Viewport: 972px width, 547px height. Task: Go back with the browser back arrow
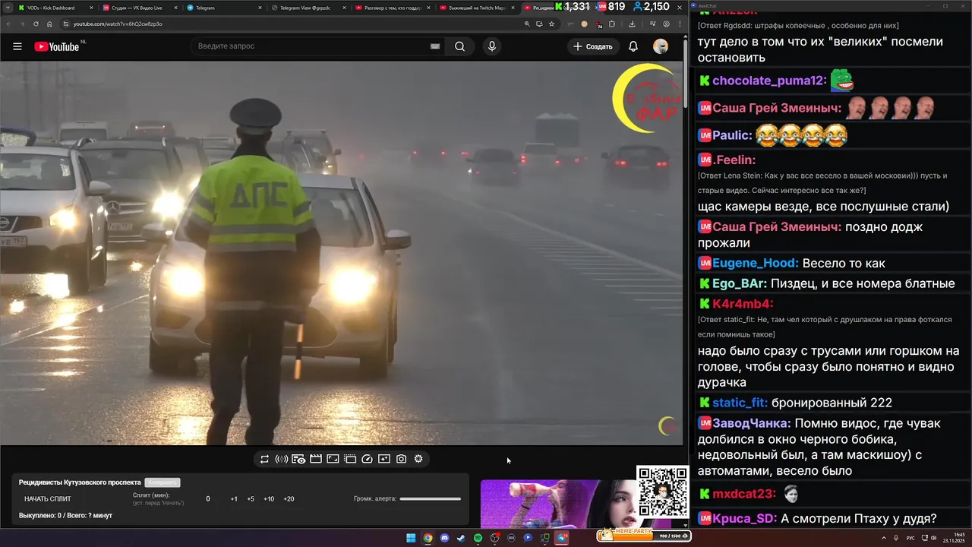(x=9, y=24)
